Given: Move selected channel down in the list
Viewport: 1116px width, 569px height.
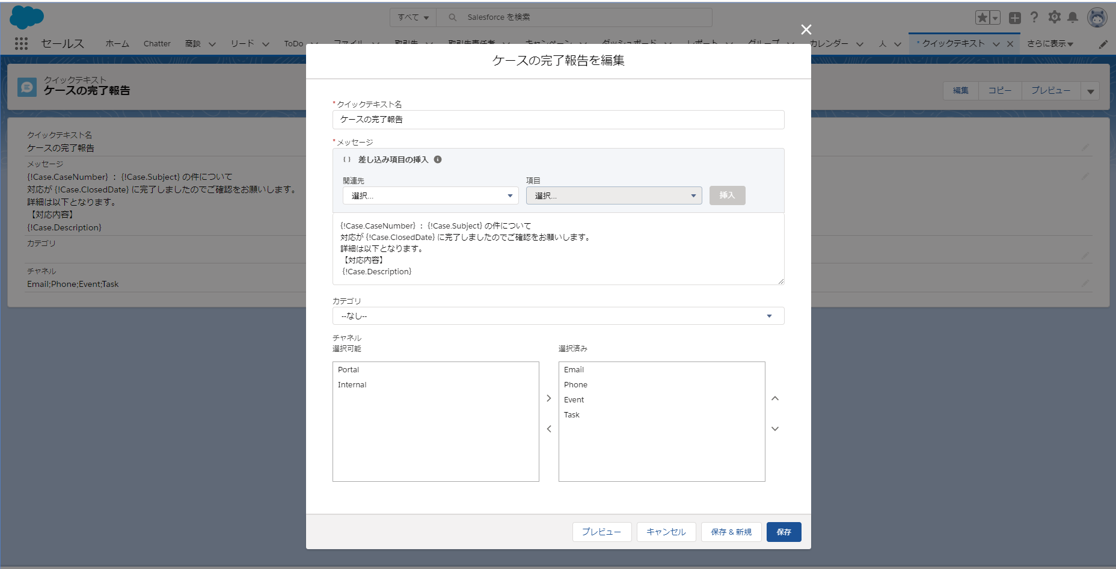Looking at the screenshot, I should pyautogui.click(x=775, y=429).
